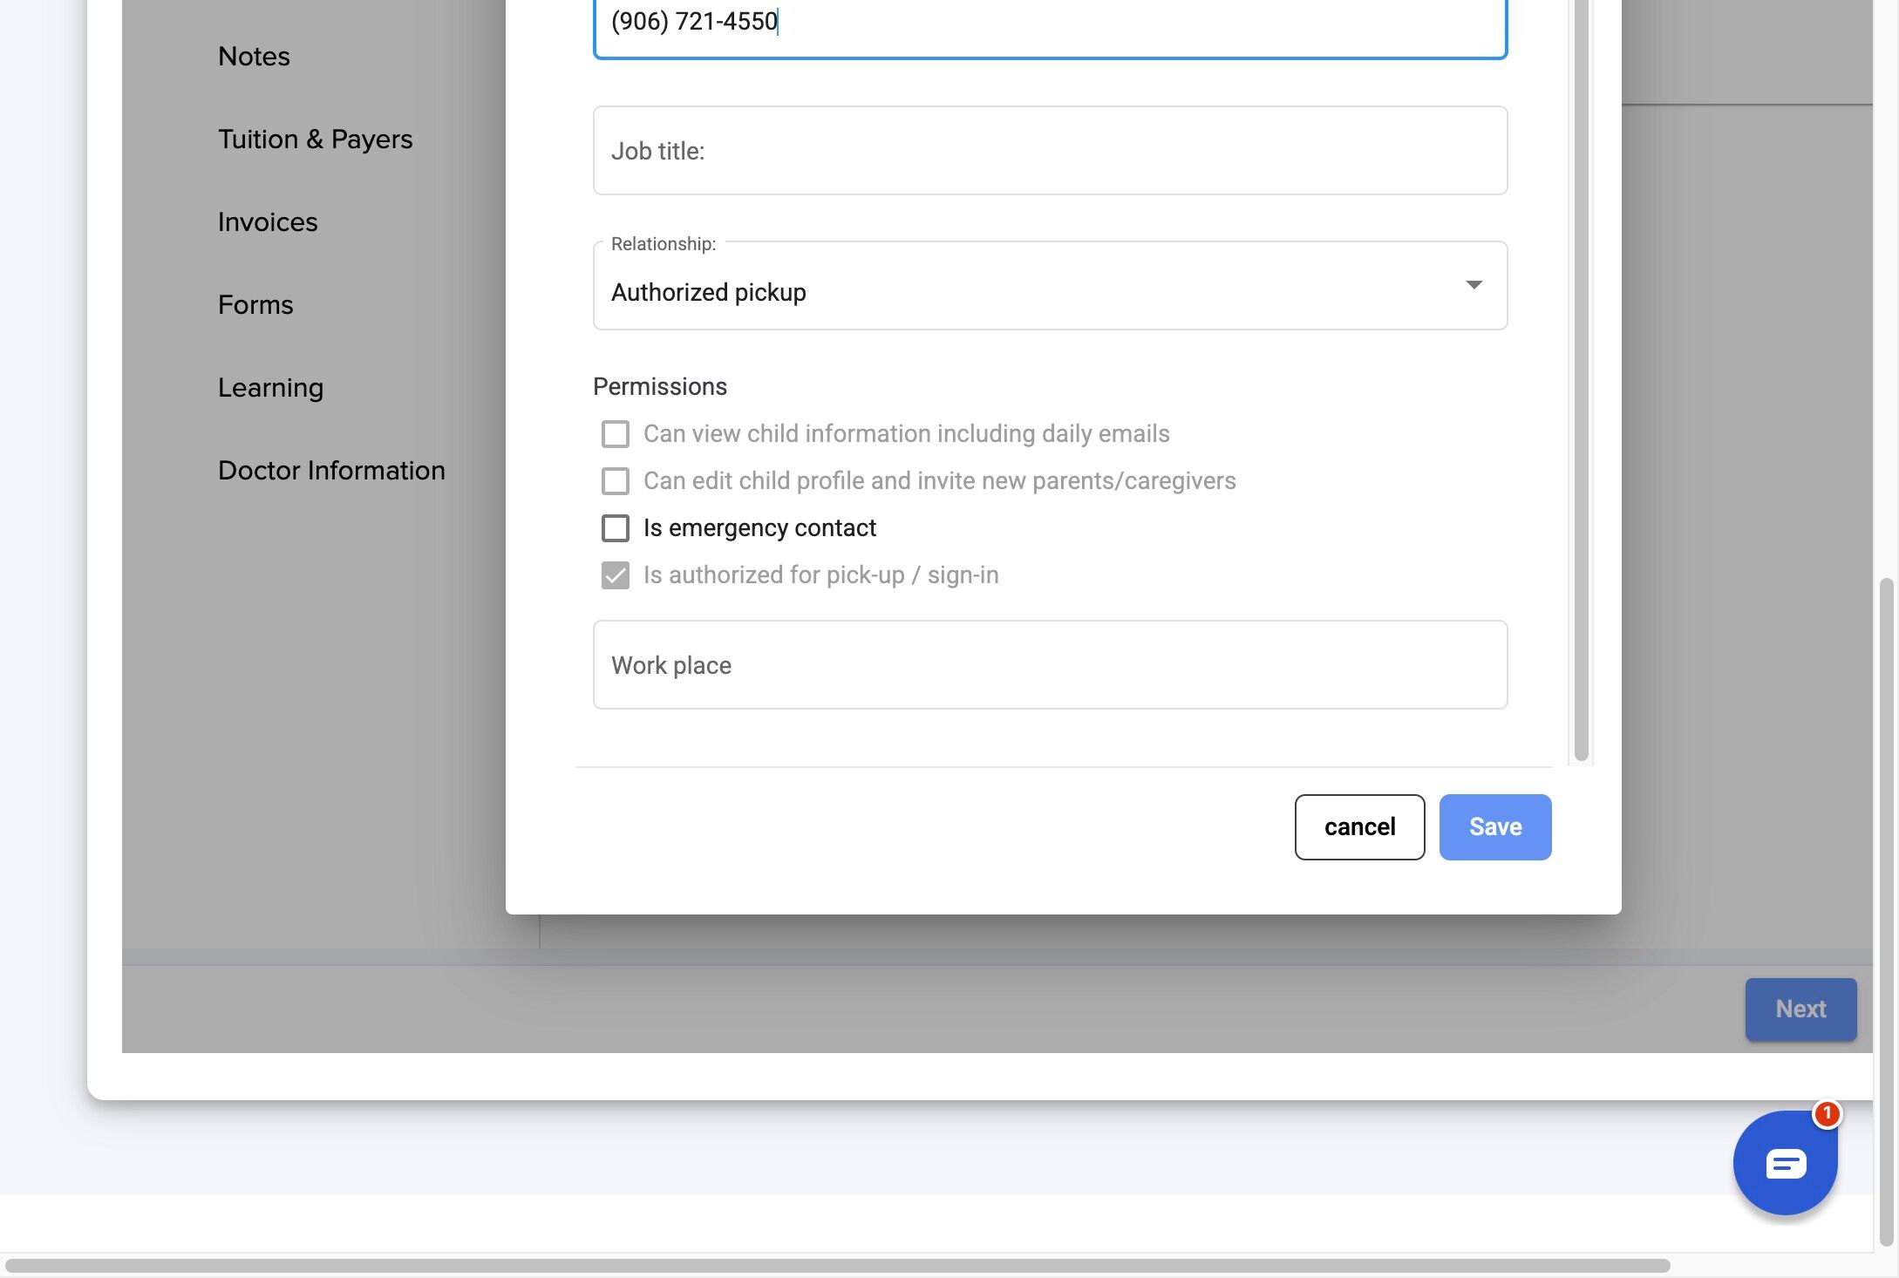Click the chat notification badge
The image size is (1899, 1278).
[1826, 1113]
